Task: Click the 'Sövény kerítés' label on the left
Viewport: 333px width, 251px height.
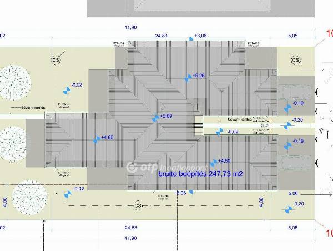Action: [x=33, y=108]
